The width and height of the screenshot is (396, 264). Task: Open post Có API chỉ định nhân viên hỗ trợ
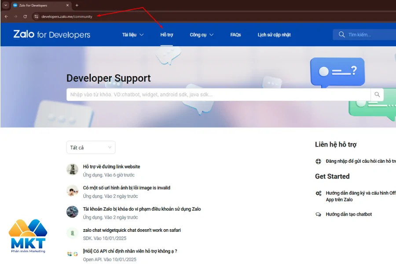tap(130, 251)
